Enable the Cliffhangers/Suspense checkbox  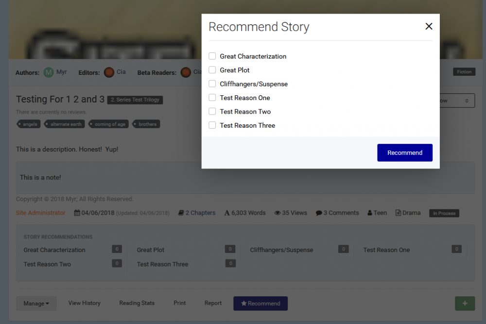(x=212, y=84)
